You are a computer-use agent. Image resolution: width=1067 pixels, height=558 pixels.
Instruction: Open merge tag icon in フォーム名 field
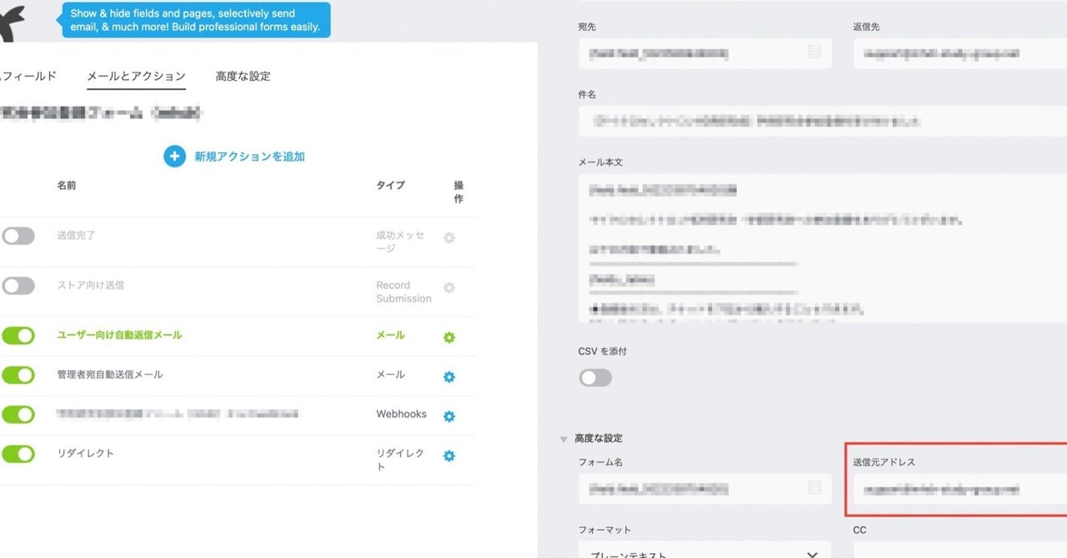click(814, 489)
